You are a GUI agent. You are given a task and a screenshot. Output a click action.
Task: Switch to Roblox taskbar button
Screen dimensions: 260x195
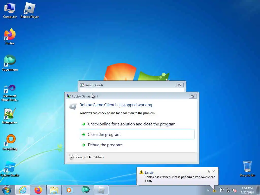tap(101, 190)
